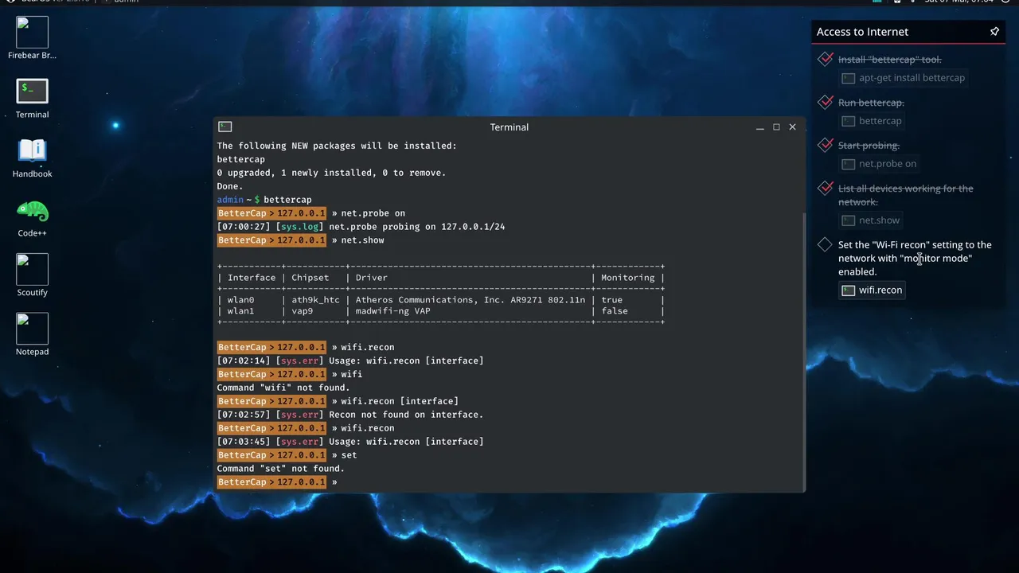The width and height of the screenshot is (1019, 573).
Task: Click the struck-through List all devices label
Action: [905, 195]
